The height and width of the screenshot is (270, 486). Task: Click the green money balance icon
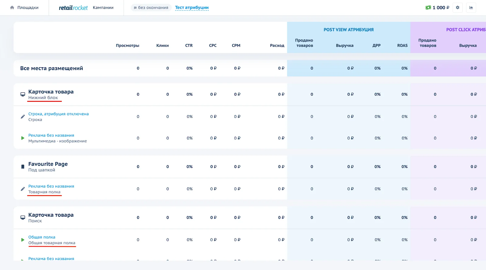point(428,8)
